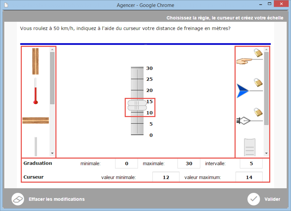Click the intervalle input field

tap(251, 164)
